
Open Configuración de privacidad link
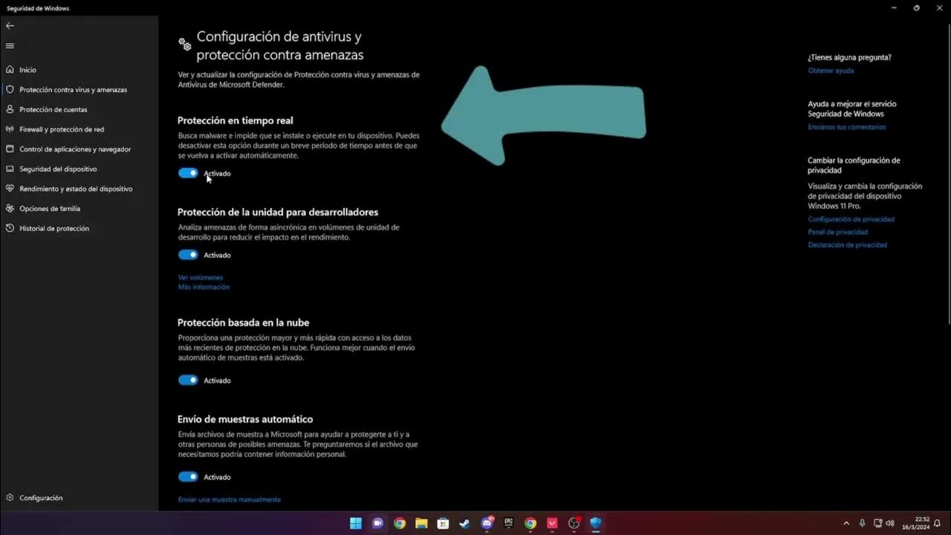click(x=851, y=219)
